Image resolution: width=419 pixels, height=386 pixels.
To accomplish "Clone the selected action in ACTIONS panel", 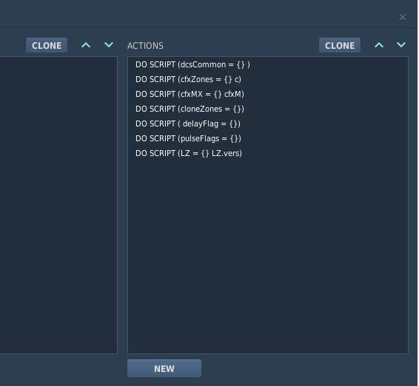I will point(340,45).
